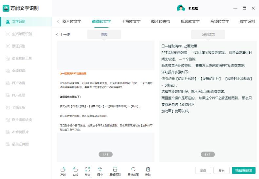Image resolution: width=259 pixels, height=179 pixels.
Task: Click the result line starting 动画效果会比较麻烦
Action: pyautogui.click(x=203, y=65)
